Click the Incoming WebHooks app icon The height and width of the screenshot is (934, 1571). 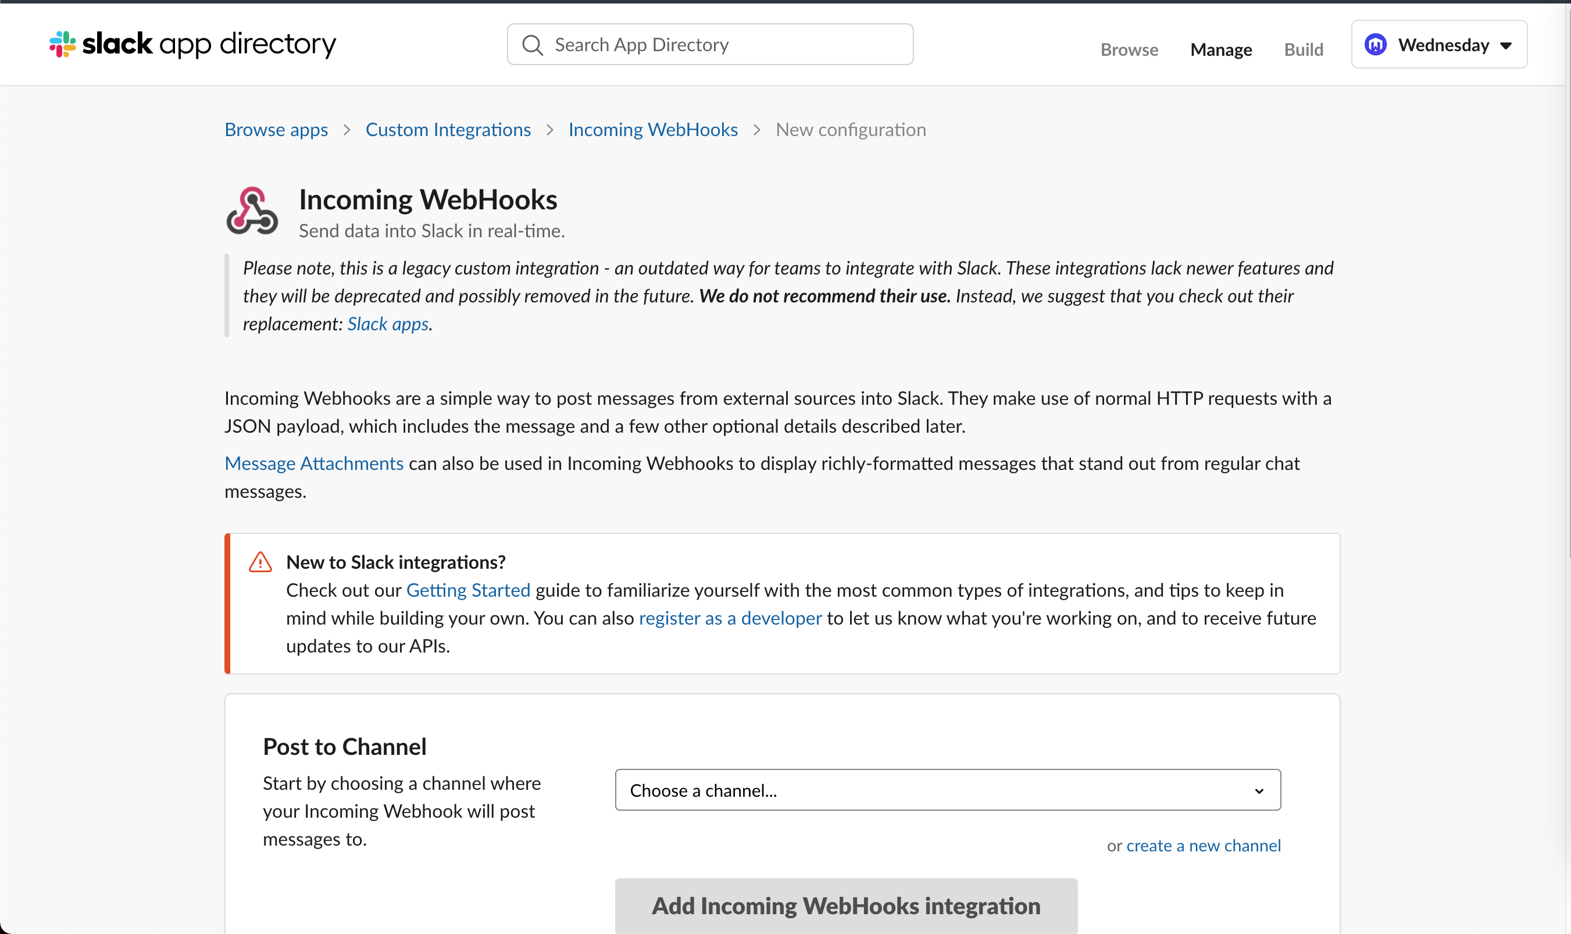(x=252, y=211)
